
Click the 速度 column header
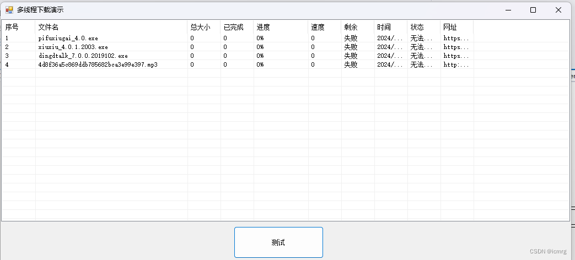coord(325,27)
